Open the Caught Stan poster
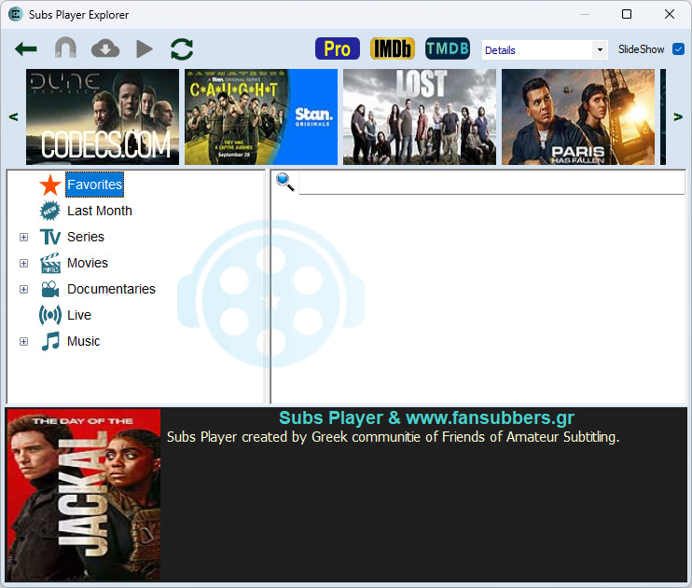The width and height of the screenshot is (692, 588). pyautogui.click(x=261, y=116)
